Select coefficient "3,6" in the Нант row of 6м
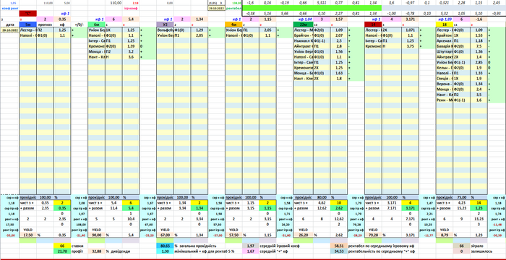Viewport: 506px width, 260px height. (131, 57)
